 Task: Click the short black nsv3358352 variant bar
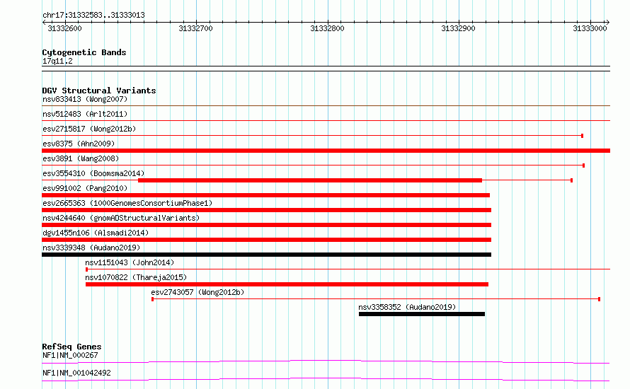(x=422, y=314)
